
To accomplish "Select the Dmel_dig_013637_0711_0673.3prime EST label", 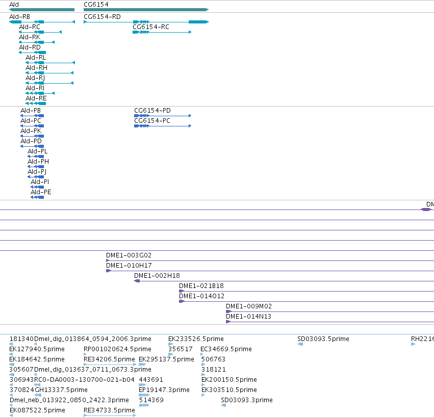I will tap(93, 370).
